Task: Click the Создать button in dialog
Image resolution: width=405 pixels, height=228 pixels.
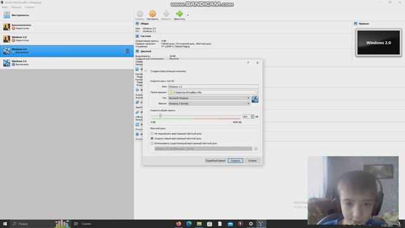Action: click(x=235, y=160)
